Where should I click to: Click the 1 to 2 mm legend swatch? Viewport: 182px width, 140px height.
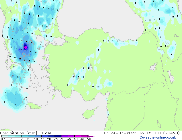(18, 136)
